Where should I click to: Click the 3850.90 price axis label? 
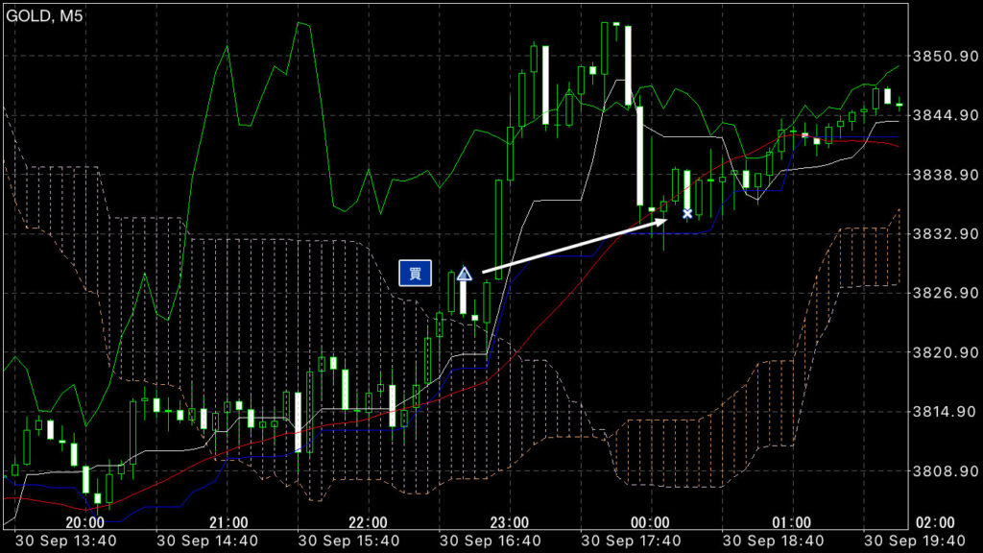(x=945, y=57)
